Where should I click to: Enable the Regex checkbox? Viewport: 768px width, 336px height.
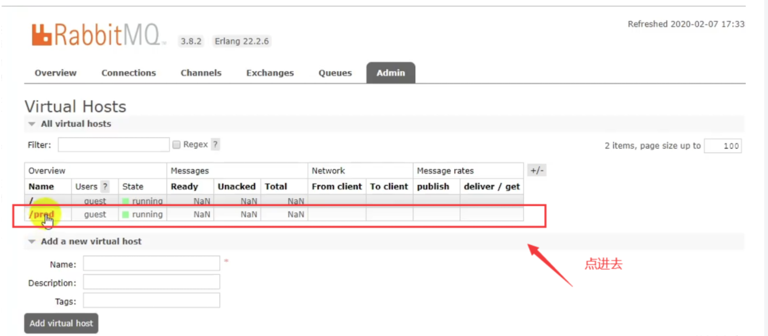[x=176, y=145]
